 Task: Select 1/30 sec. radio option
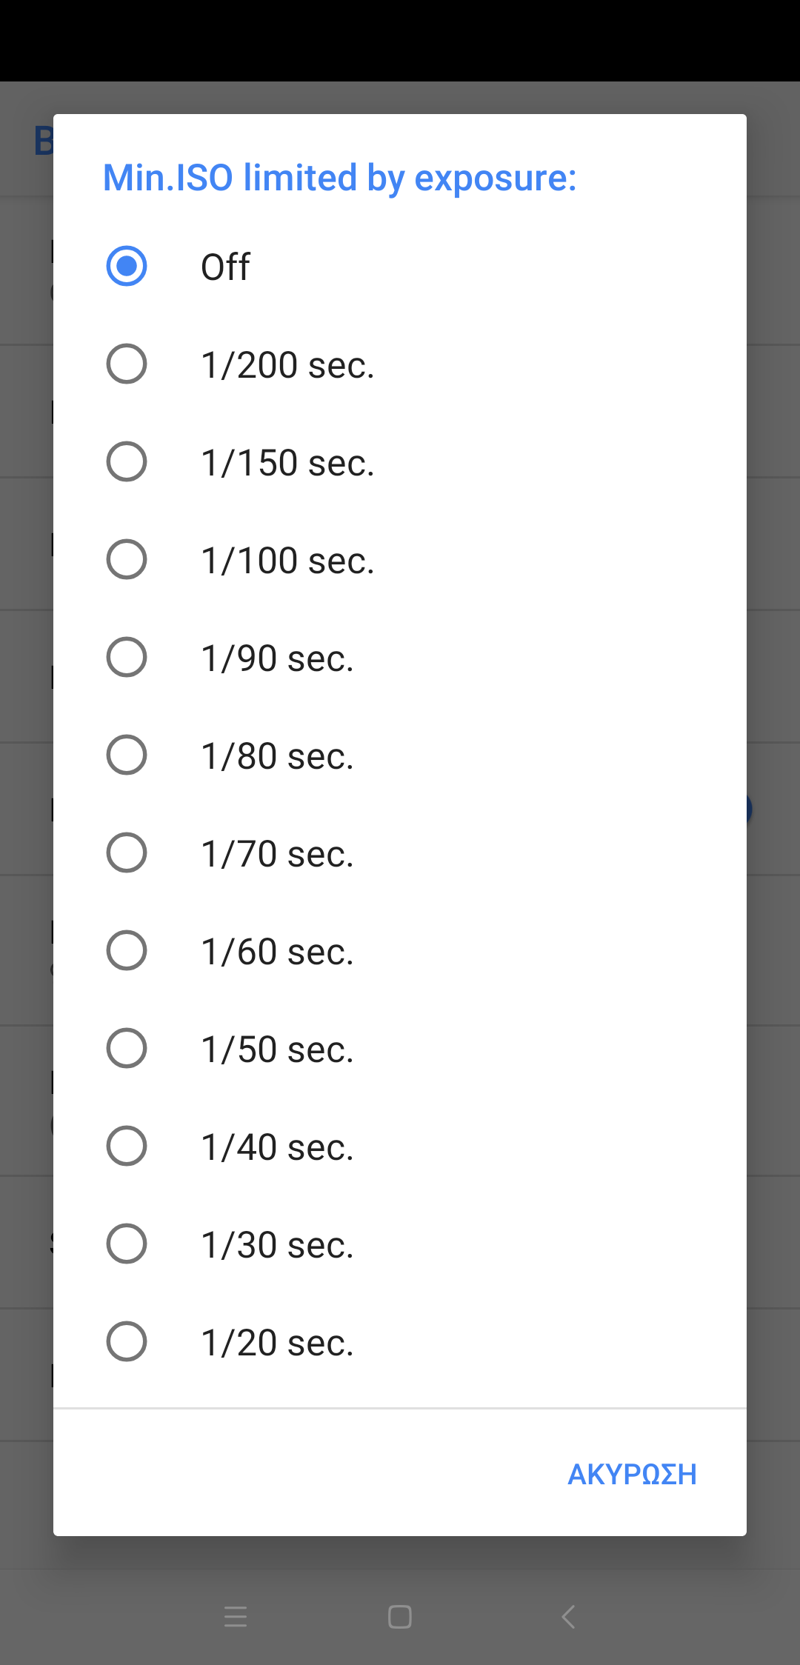(x=127, y=1244)
